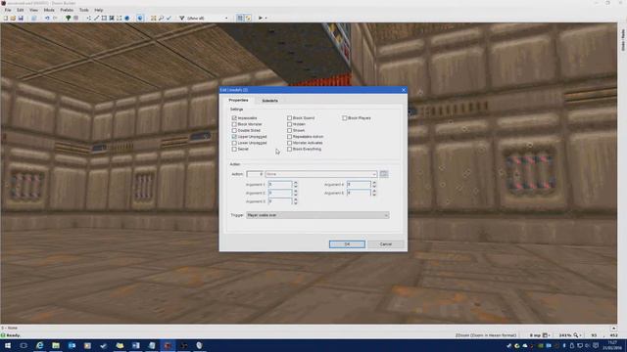Open the Edit menu
This screenshot has width=627, height=352.
[20, 10]
